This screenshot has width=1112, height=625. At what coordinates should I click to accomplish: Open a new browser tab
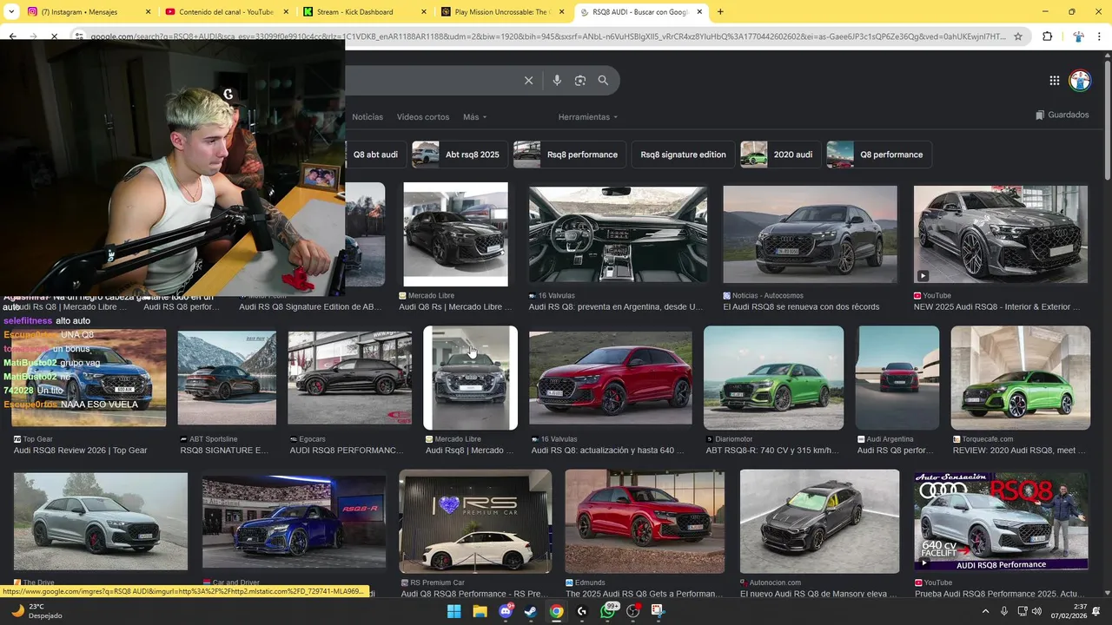tap(720, 12)
